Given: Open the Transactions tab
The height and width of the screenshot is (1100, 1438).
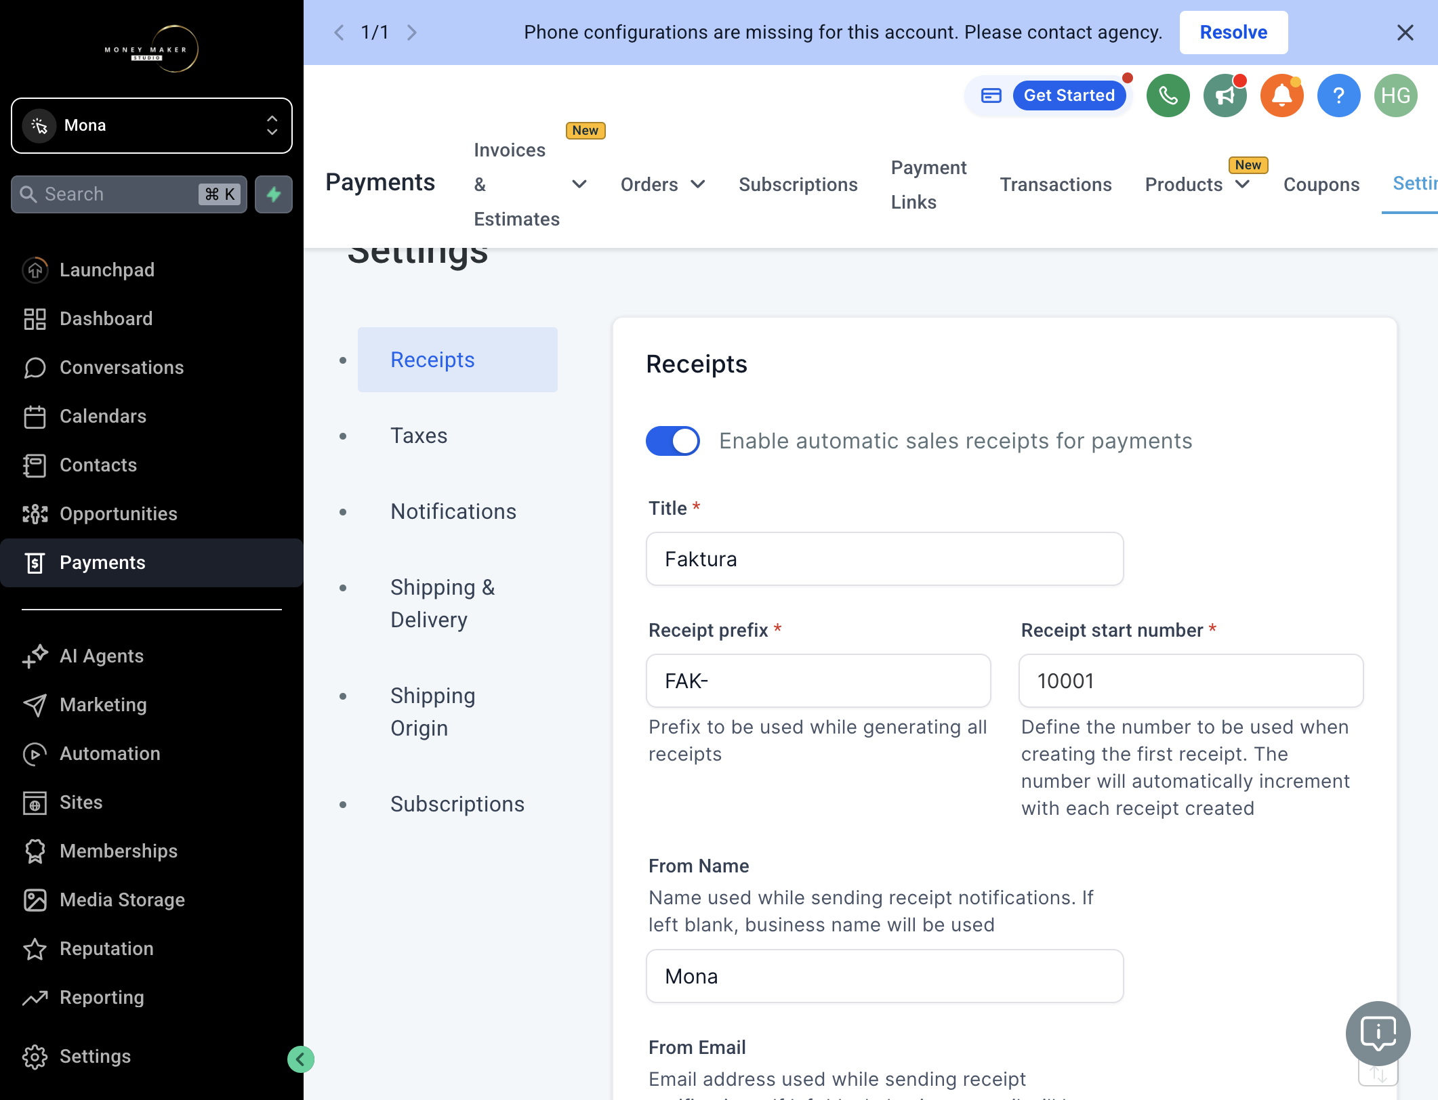Looking at the screenshot, I should pos(1055,184).
